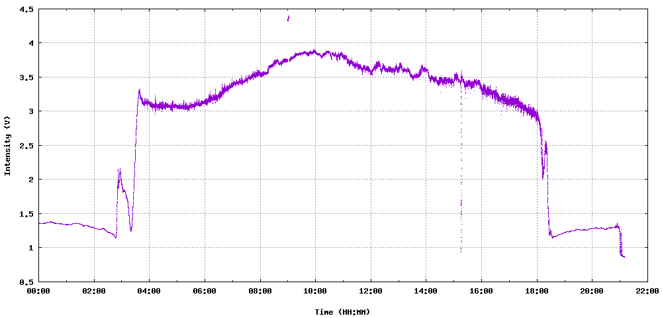This screenshot has height=318, width=662.
Task: Select the 02:00 x-axis tick label
Action: click(x=94, y=291)
